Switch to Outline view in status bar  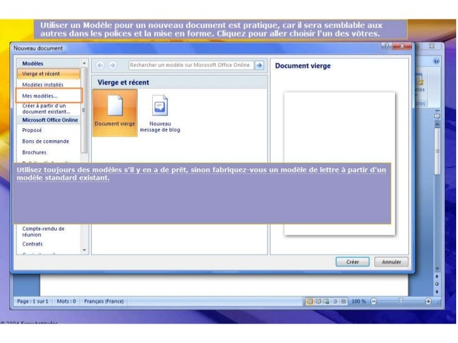pos(335,302)
